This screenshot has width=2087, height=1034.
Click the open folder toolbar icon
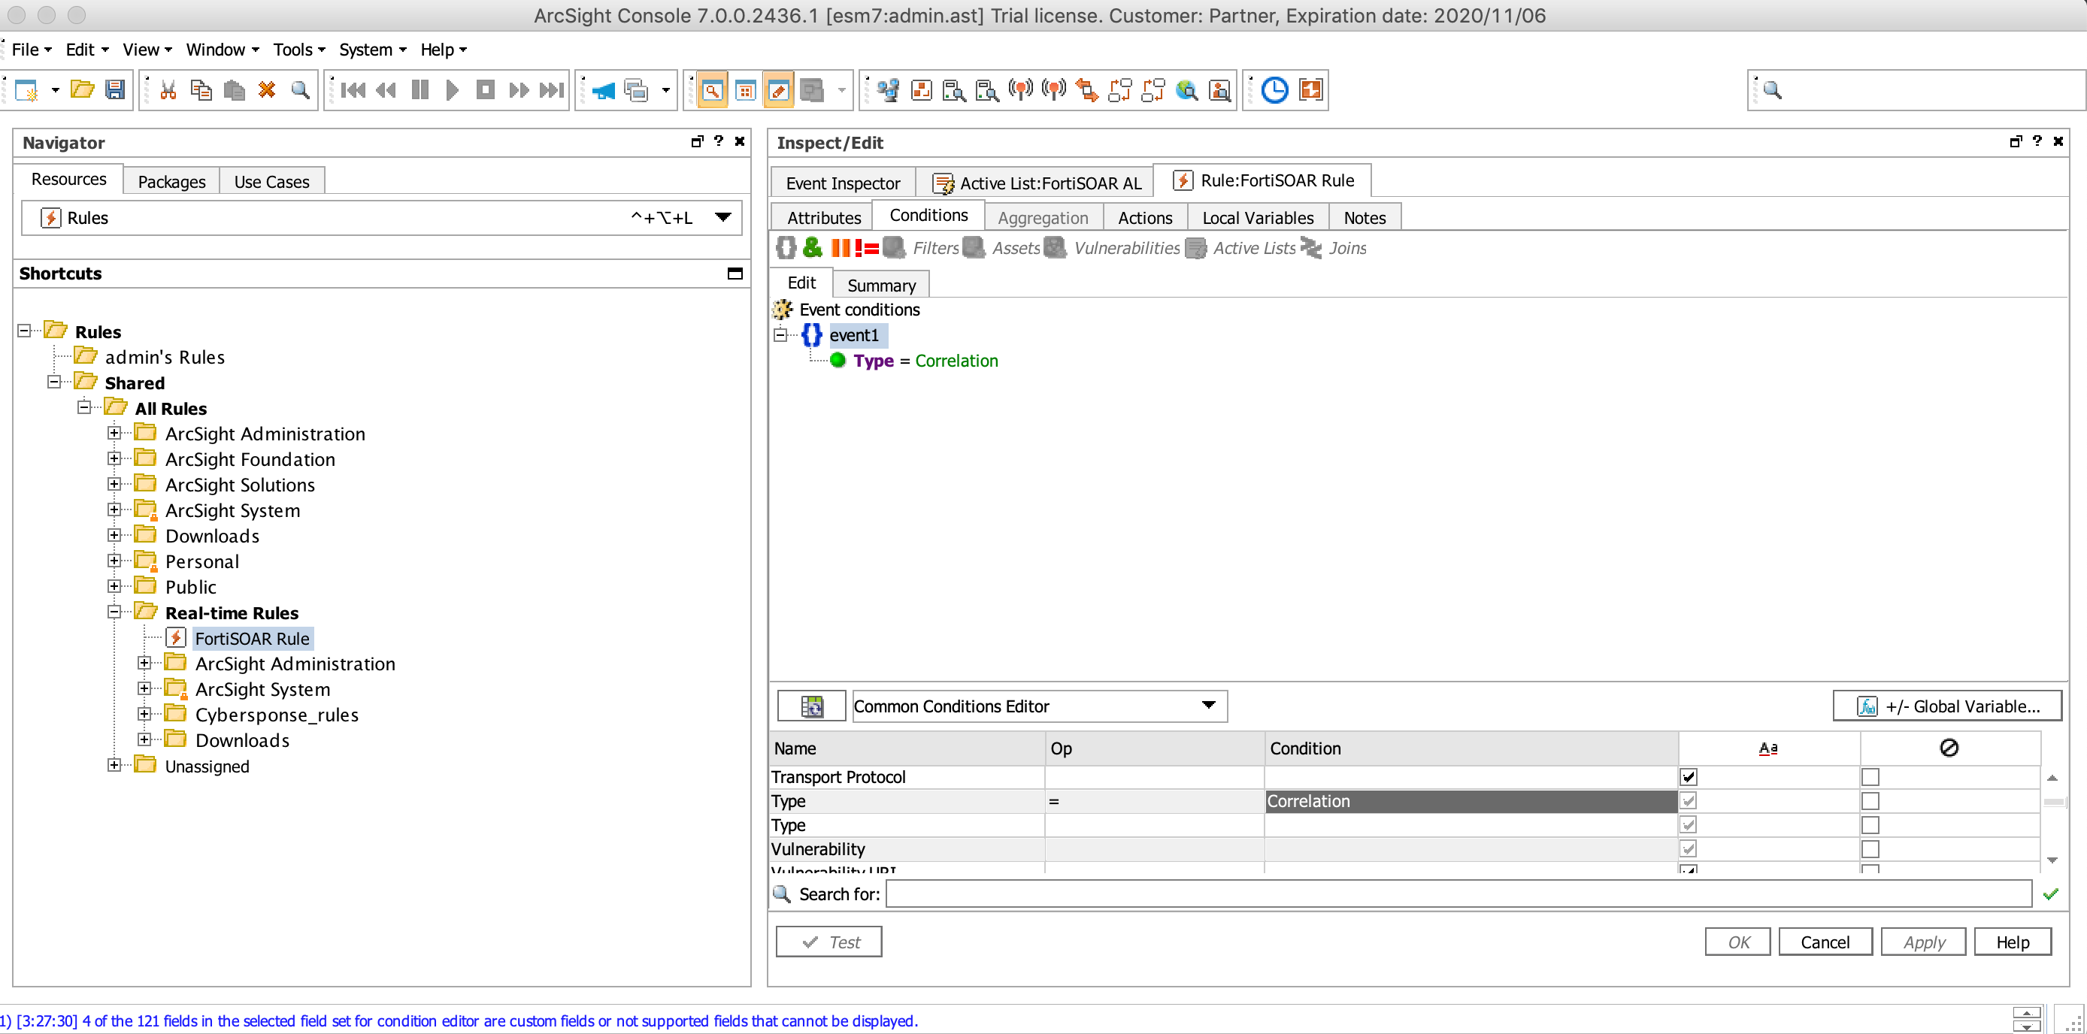pyautogui.click(x=82, y=90)
